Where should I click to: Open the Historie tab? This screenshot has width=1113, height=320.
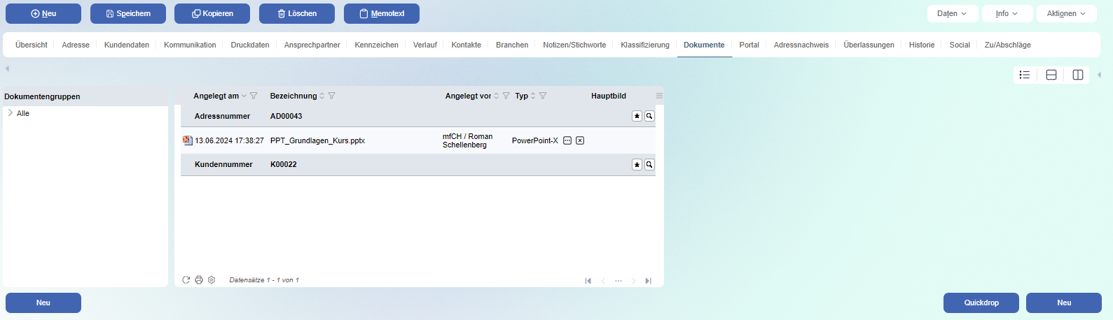click(921, 45)
